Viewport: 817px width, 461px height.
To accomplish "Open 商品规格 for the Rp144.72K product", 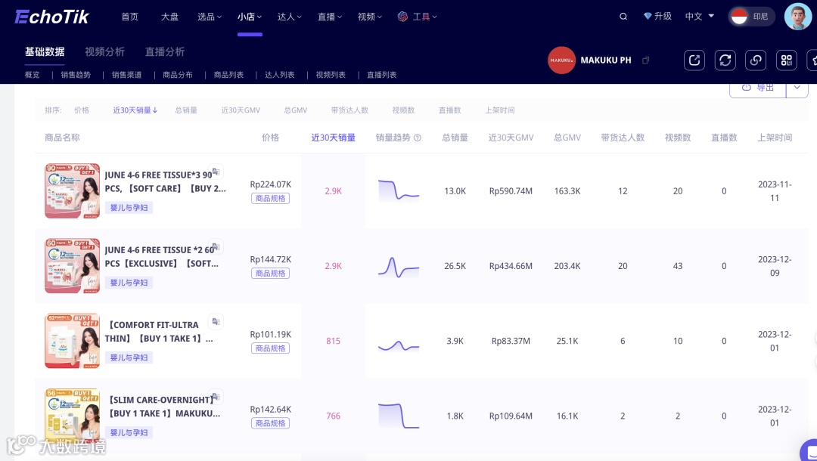I will point(270,273).
